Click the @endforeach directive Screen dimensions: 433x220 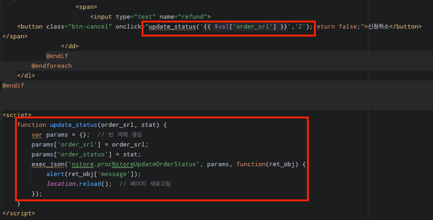52,66
